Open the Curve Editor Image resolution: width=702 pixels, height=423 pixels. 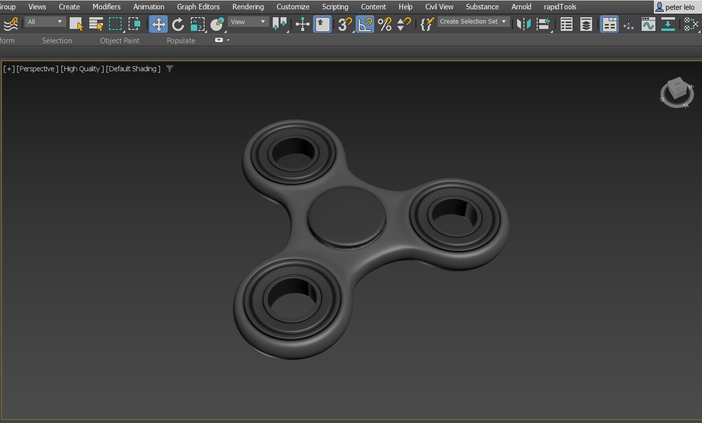(648, 24)
